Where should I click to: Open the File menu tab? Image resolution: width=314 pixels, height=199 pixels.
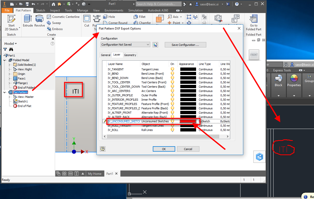coord(7,10)
